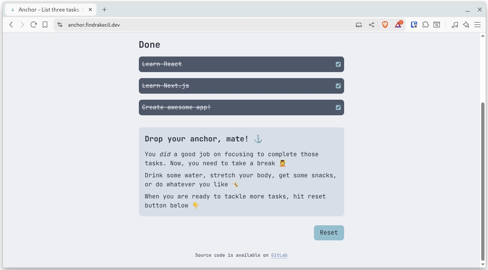Viewport: 488px width, 270px height.
Task: Click the page vertical scrollbar thumb
Action: (x=482, y=181)
